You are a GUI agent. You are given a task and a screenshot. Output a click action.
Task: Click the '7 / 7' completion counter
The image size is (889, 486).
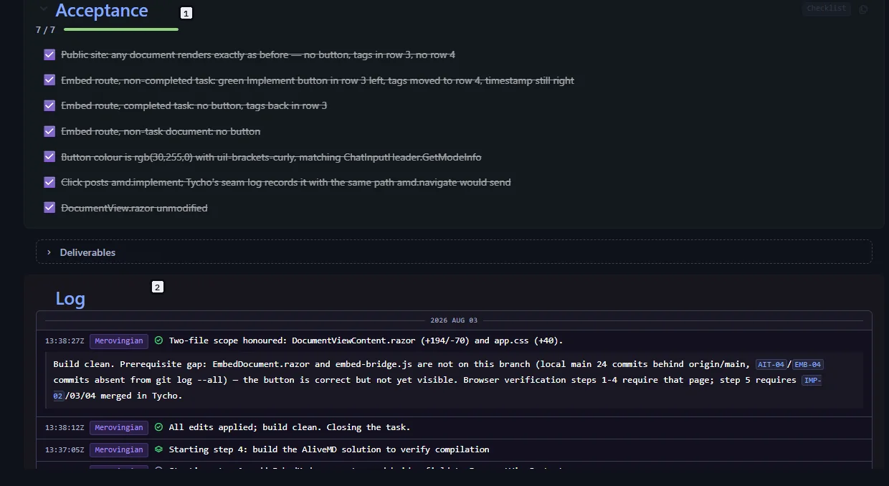click(x=45, y=29)
